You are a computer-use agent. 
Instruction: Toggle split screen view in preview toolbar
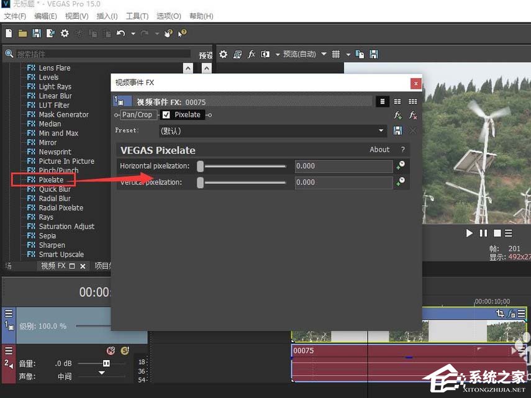pos(265,55)
